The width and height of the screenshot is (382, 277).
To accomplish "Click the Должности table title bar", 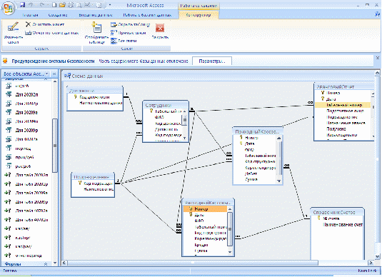I will pos(95,91).
